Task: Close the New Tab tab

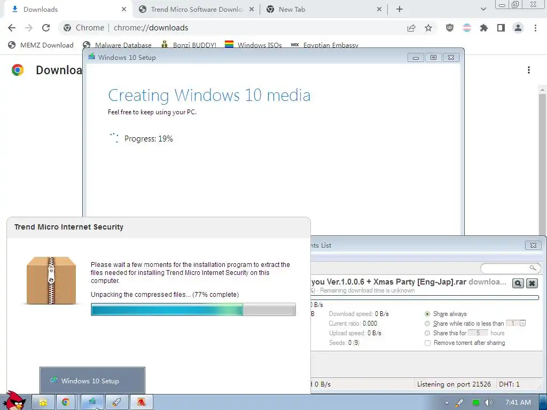Action: (379, 10)
